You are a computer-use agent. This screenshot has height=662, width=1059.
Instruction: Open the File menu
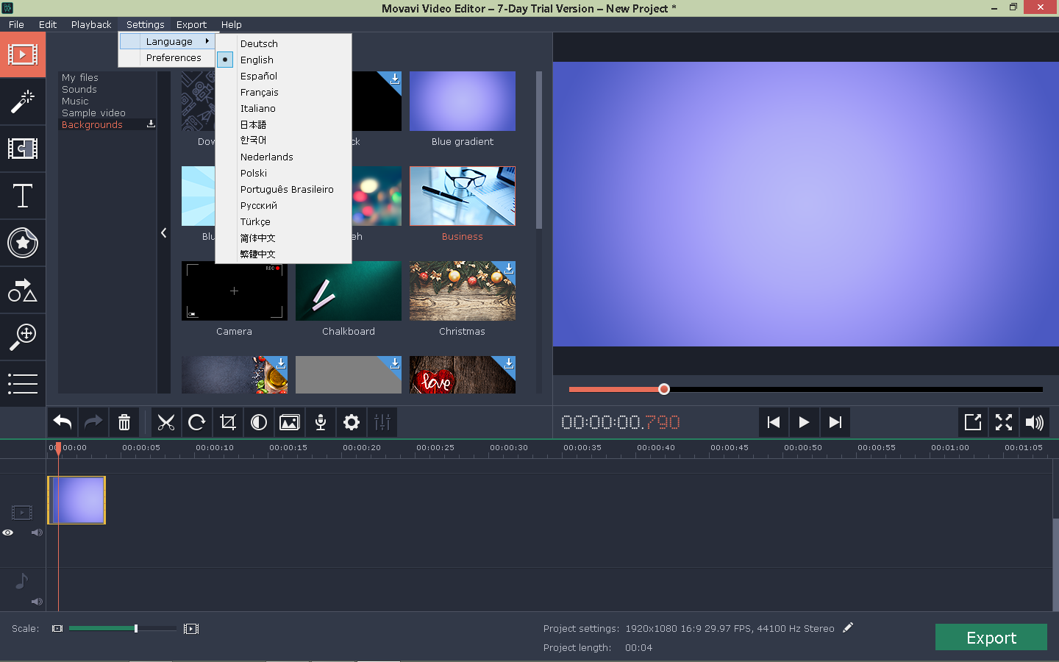[x=16, y=24]
